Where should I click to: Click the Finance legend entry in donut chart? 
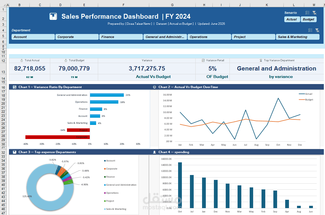coord(109,177)
